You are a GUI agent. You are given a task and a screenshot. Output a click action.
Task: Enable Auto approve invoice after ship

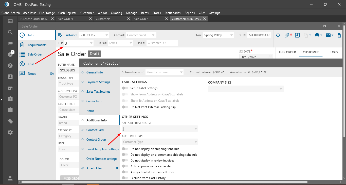(x=125, y=166)
